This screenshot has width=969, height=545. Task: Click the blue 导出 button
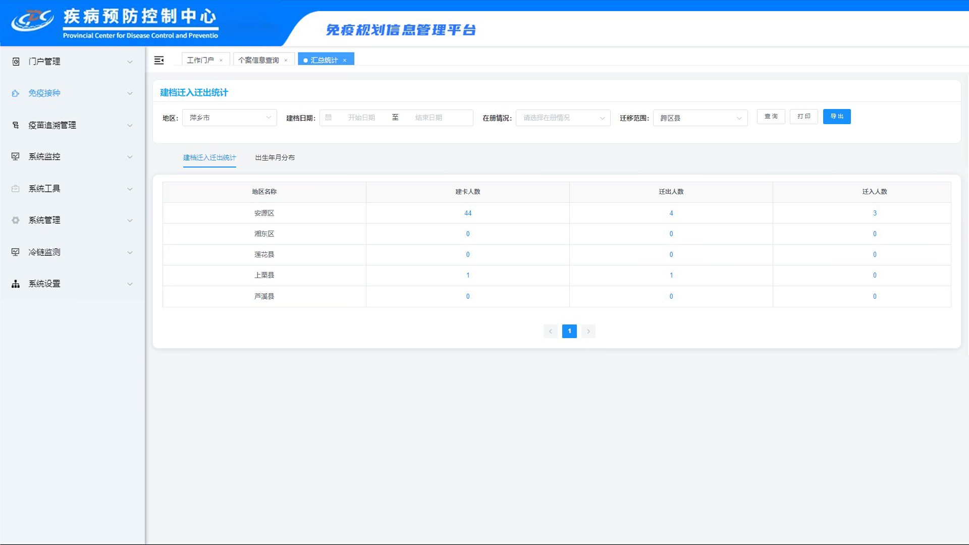836,117
